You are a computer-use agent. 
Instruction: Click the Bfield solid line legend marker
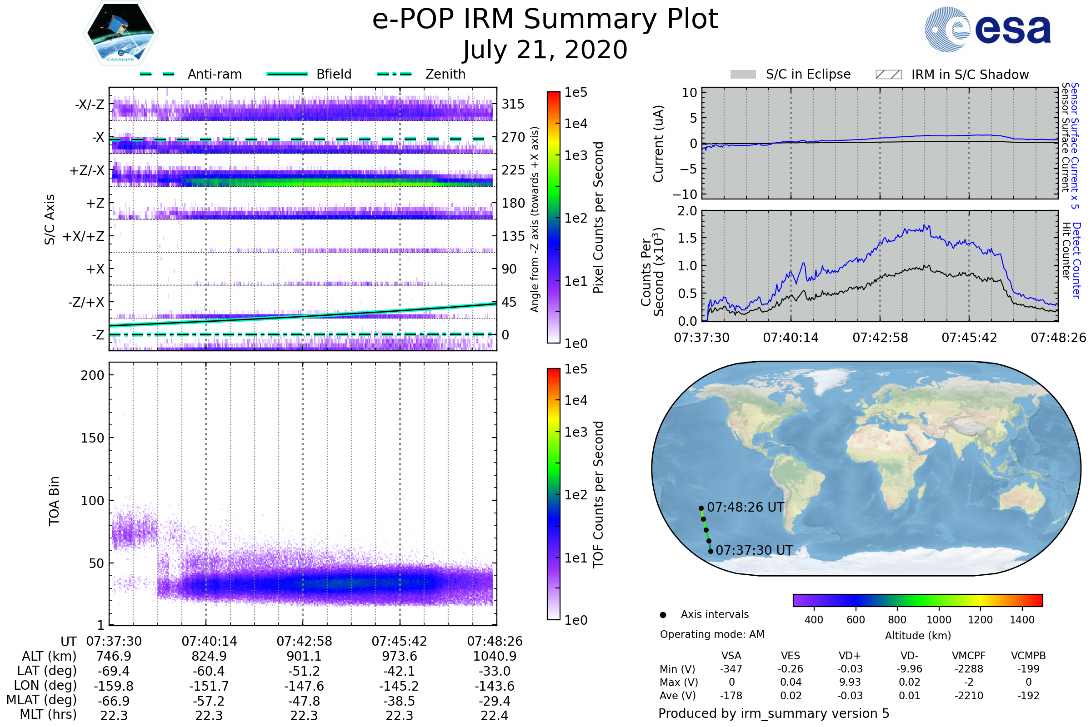point(287,74)
